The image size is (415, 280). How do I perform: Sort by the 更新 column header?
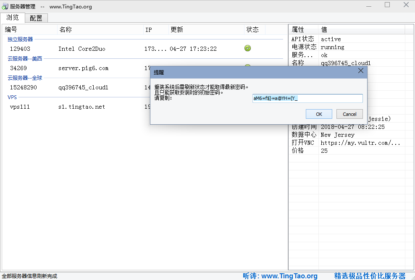[206, 30]
